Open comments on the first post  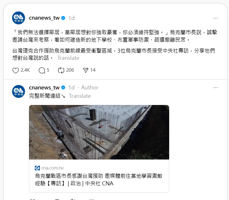[42, 70]
